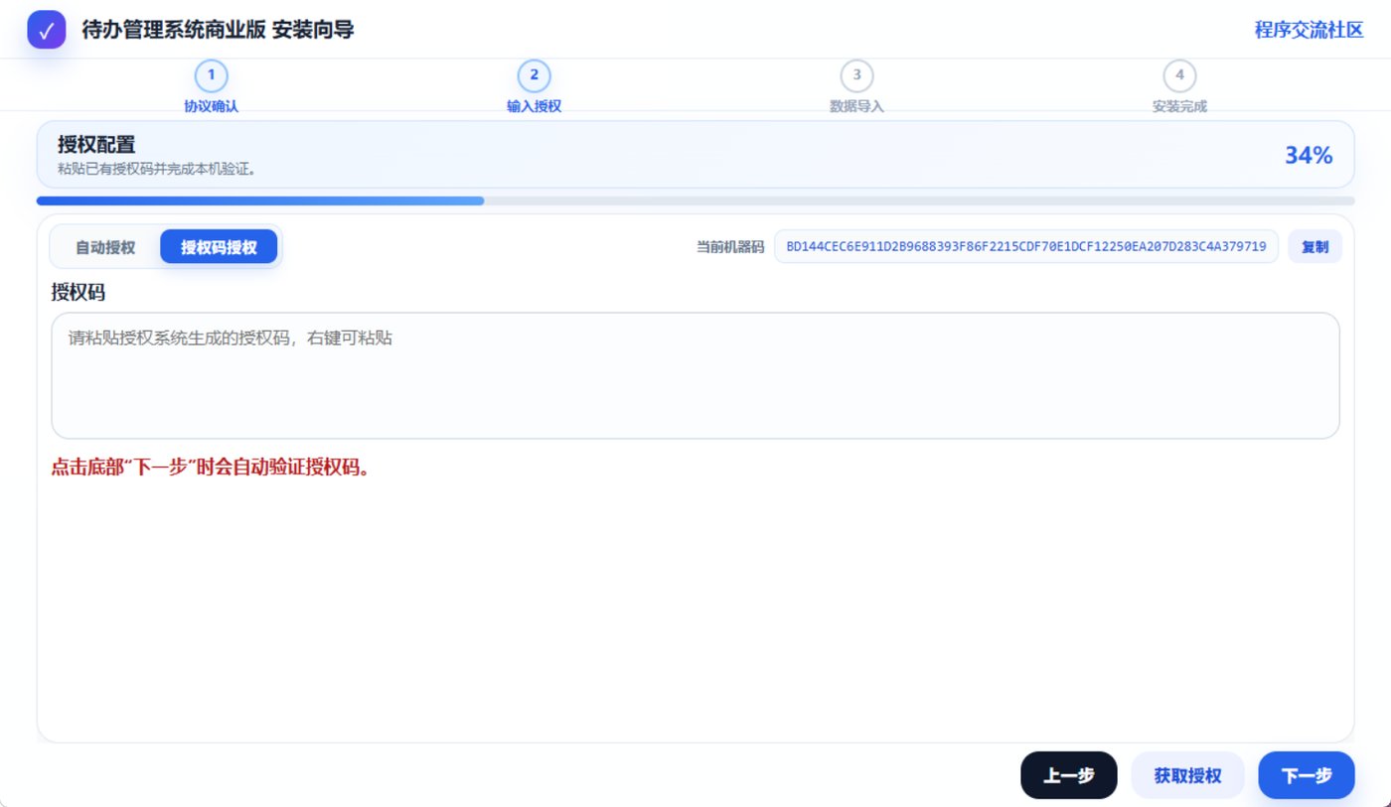1391x807 pixels.
Task: Select step 3 数据导入 circle
Action: point(856,75)
